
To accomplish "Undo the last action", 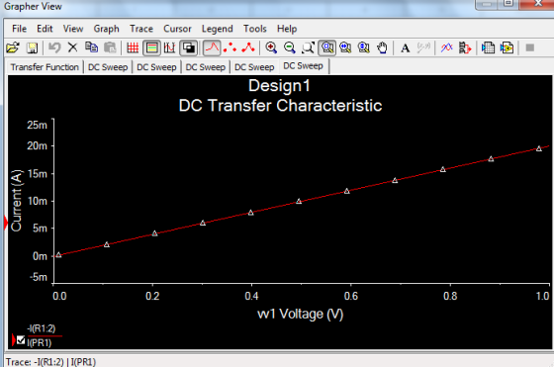I will [54, 47].
